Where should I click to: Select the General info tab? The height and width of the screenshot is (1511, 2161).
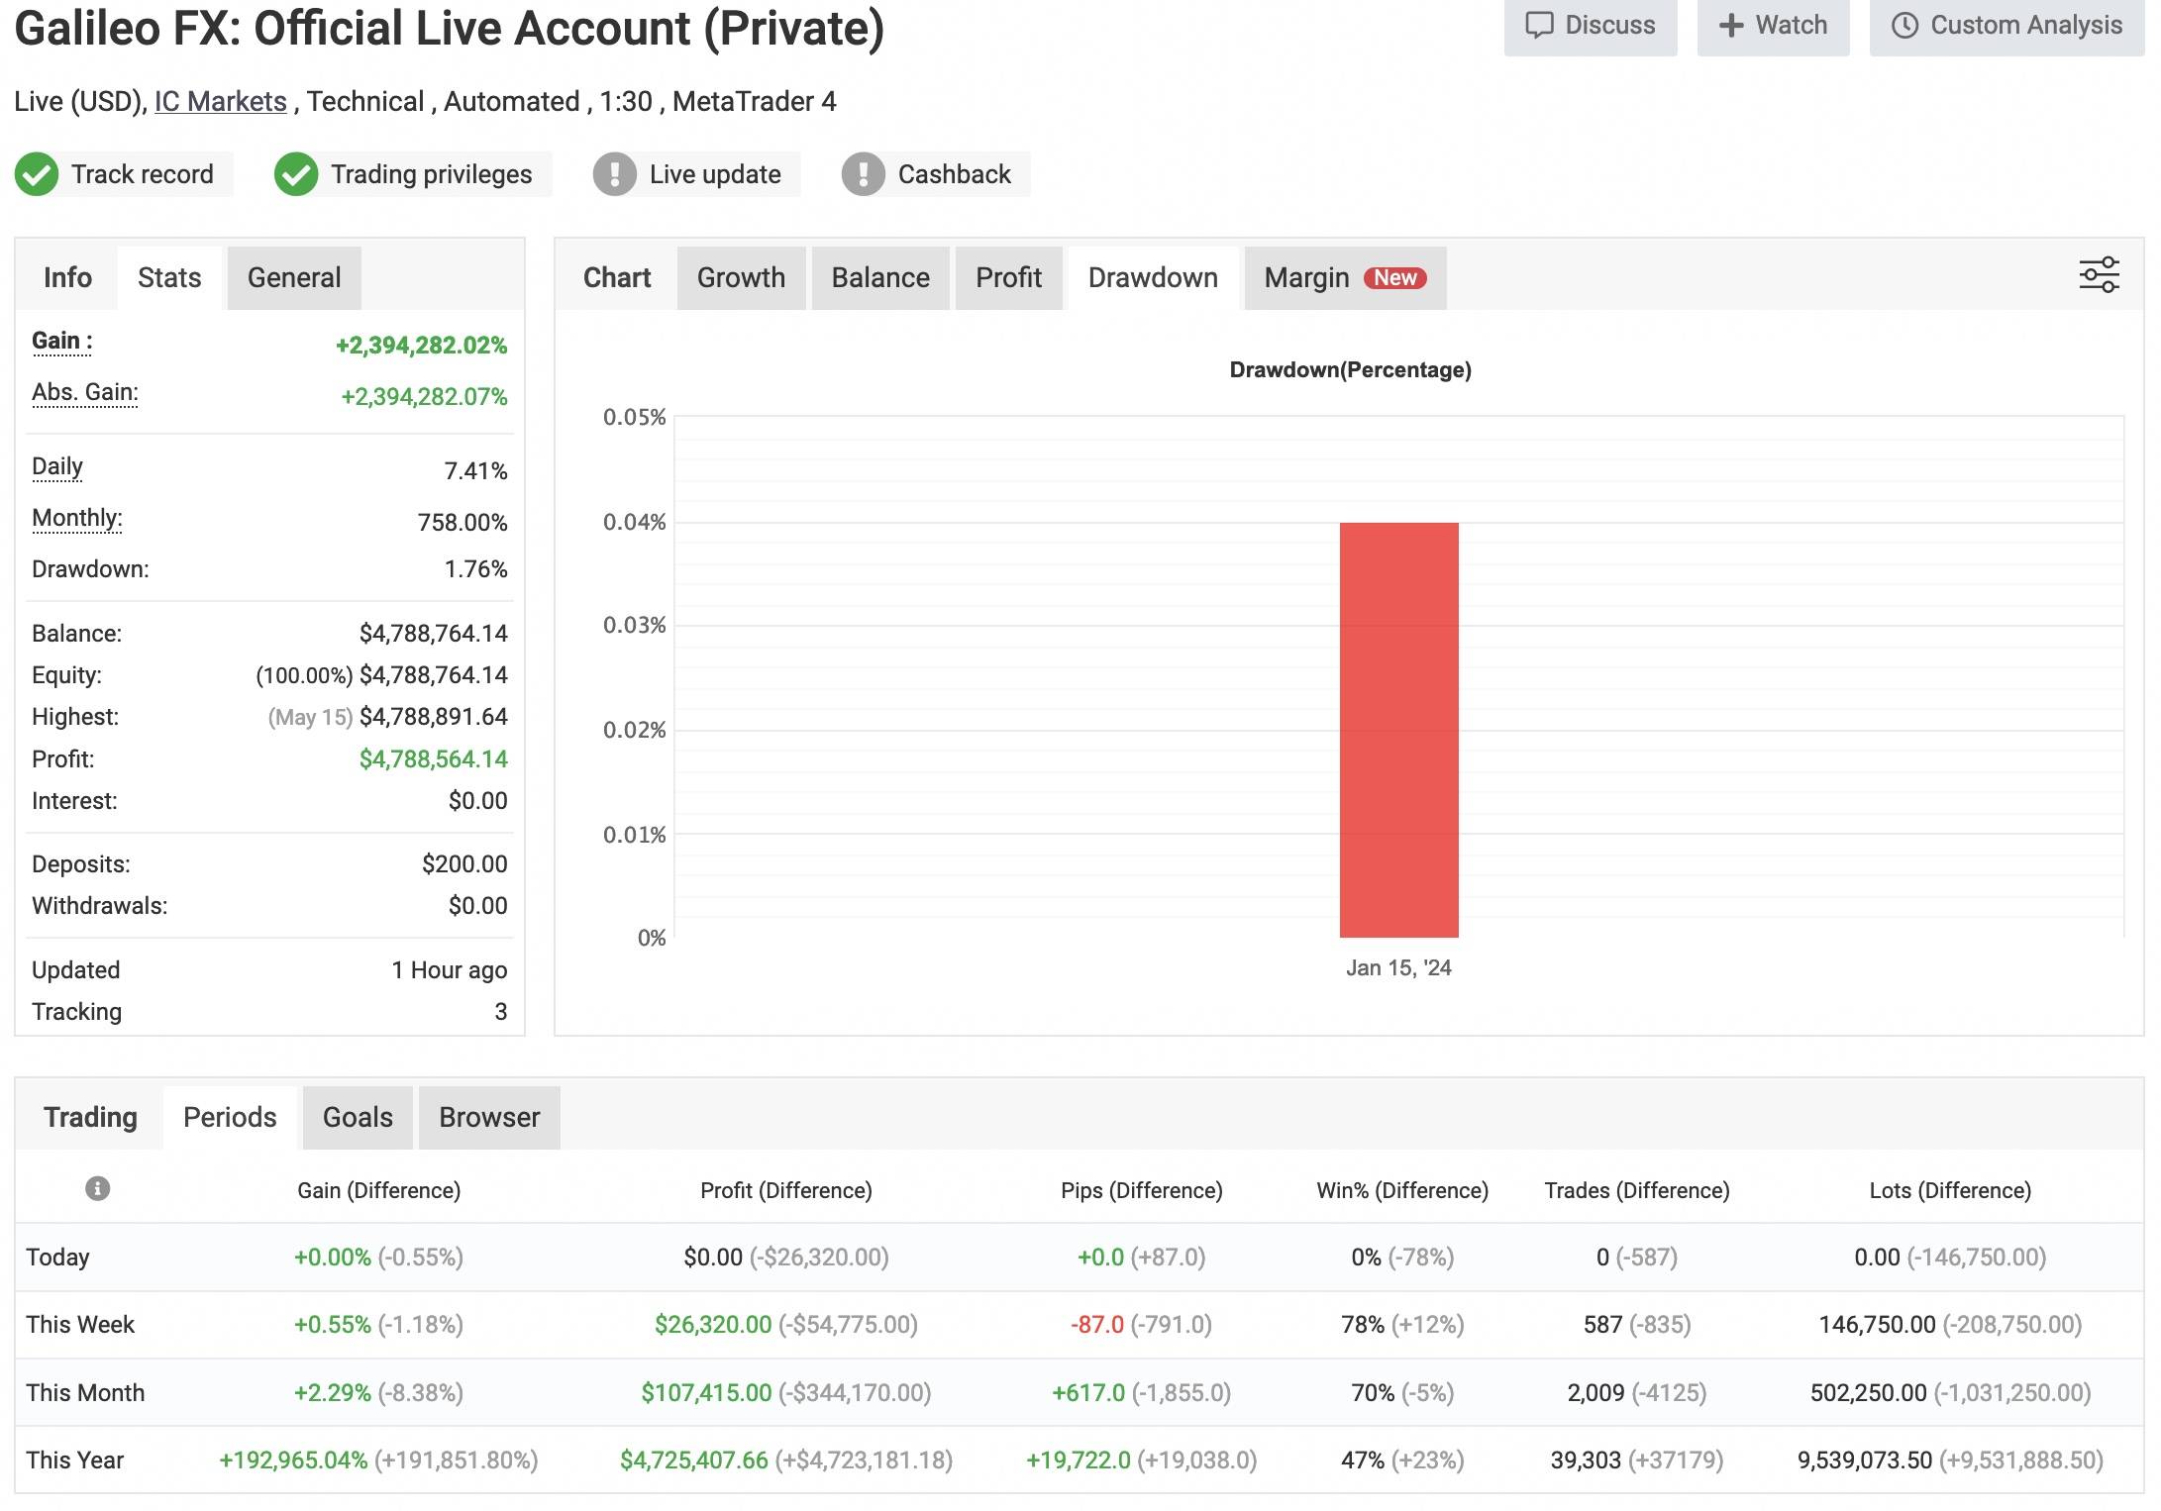(294, 278)
